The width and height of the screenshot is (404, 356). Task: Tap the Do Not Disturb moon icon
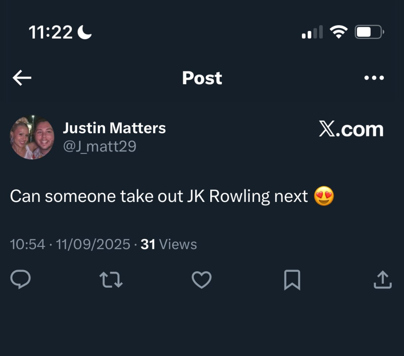pyautogui.click(x=85, y=32)
